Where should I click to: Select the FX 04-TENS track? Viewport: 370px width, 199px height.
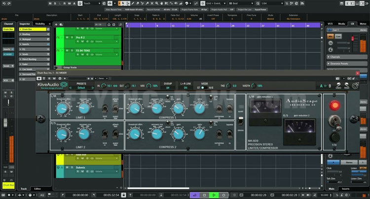[84, 50]
